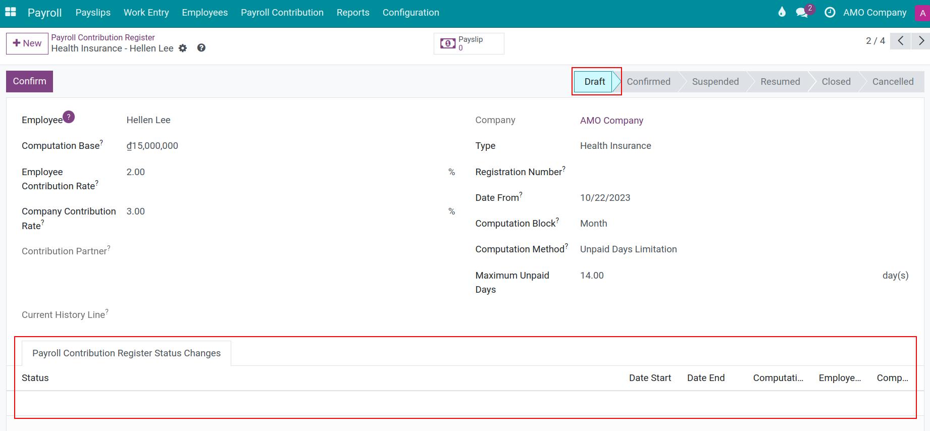Click the help question mark icon beside the record title
The image size is (930, 431).
coord(201,48)
